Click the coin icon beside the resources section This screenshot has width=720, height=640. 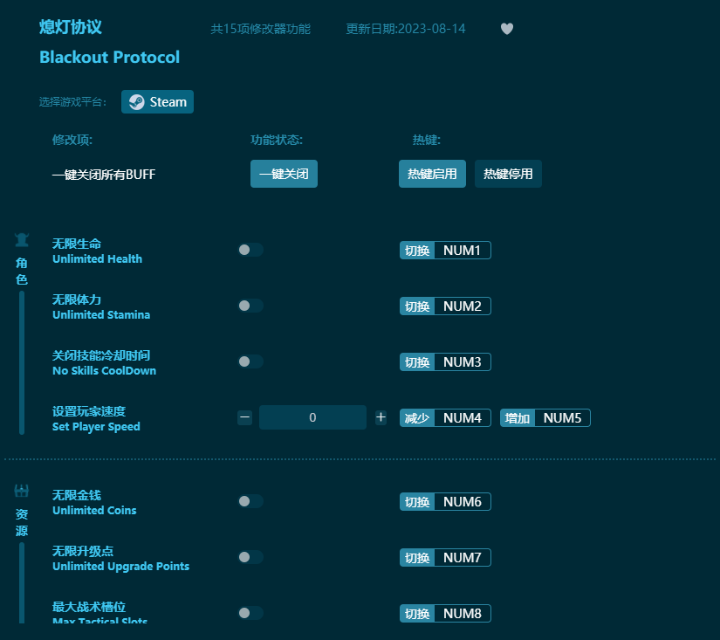[x=21, y=490]
